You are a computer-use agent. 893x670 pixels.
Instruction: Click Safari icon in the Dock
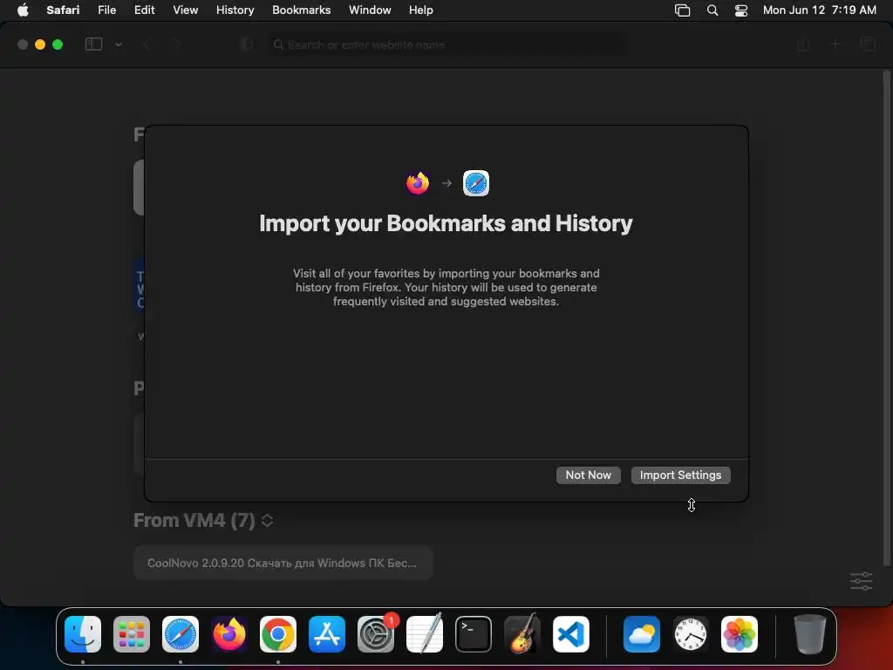[181, 634]
